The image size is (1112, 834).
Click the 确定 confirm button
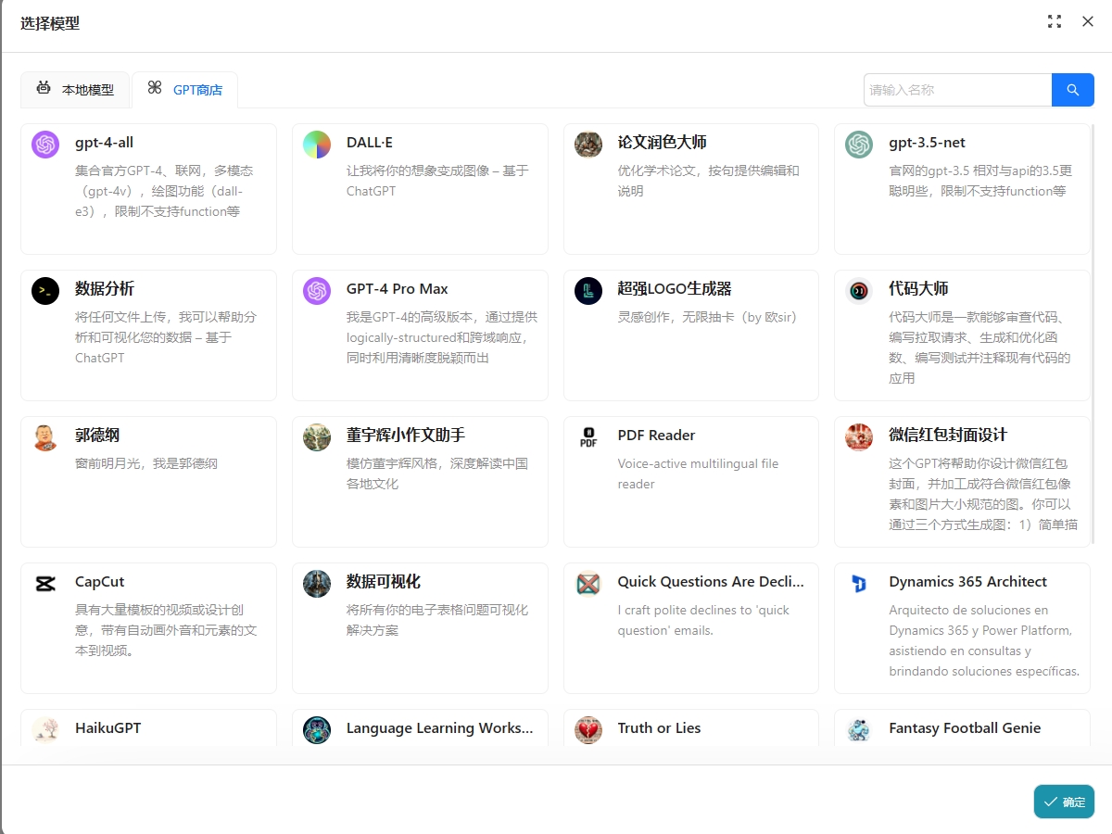[x=1064, y=802]
